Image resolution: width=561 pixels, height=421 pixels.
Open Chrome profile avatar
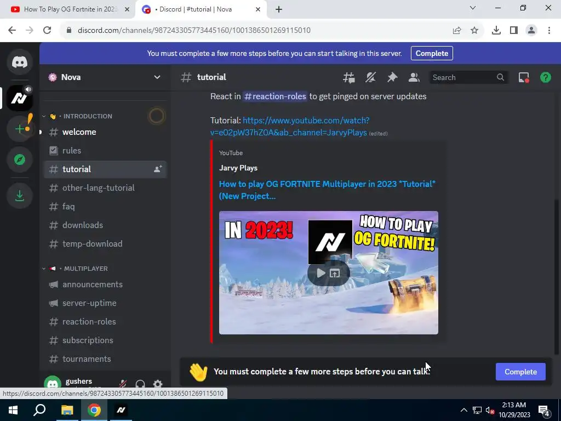pos(531,31)
